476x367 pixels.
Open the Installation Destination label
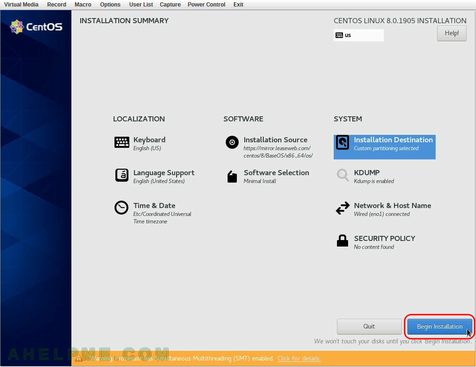(x=393, y=139)
